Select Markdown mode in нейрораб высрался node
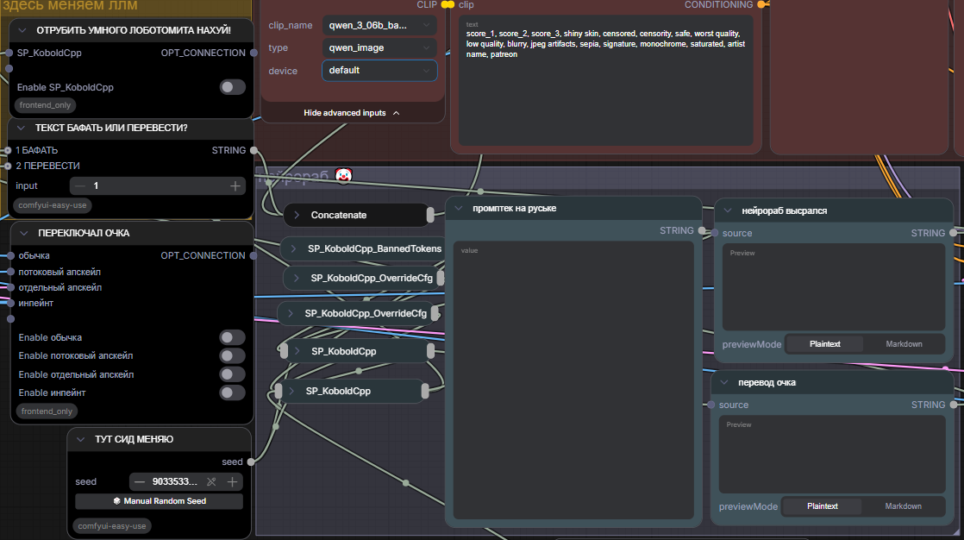This screenshot has height=540, width=964. point(904,344)
